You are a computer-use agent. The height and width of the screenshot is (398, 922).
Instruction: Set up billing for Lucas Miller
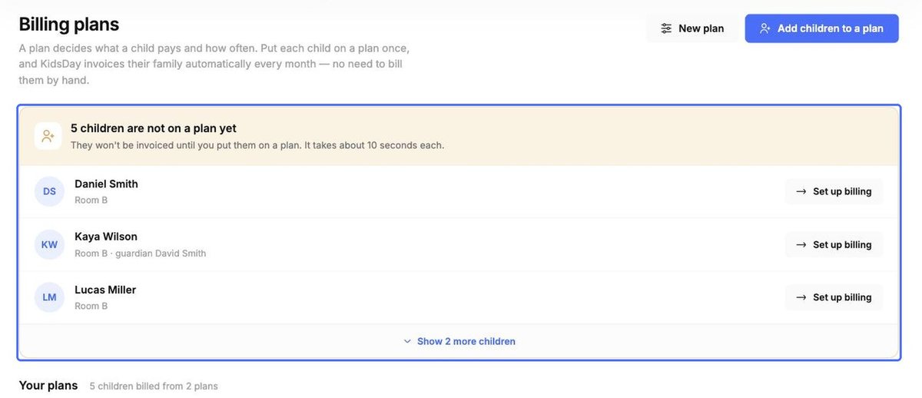pos(834,297)
